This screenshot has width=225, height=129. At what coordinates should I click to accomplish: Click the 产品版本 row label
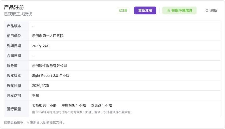(x=14, y=26)
